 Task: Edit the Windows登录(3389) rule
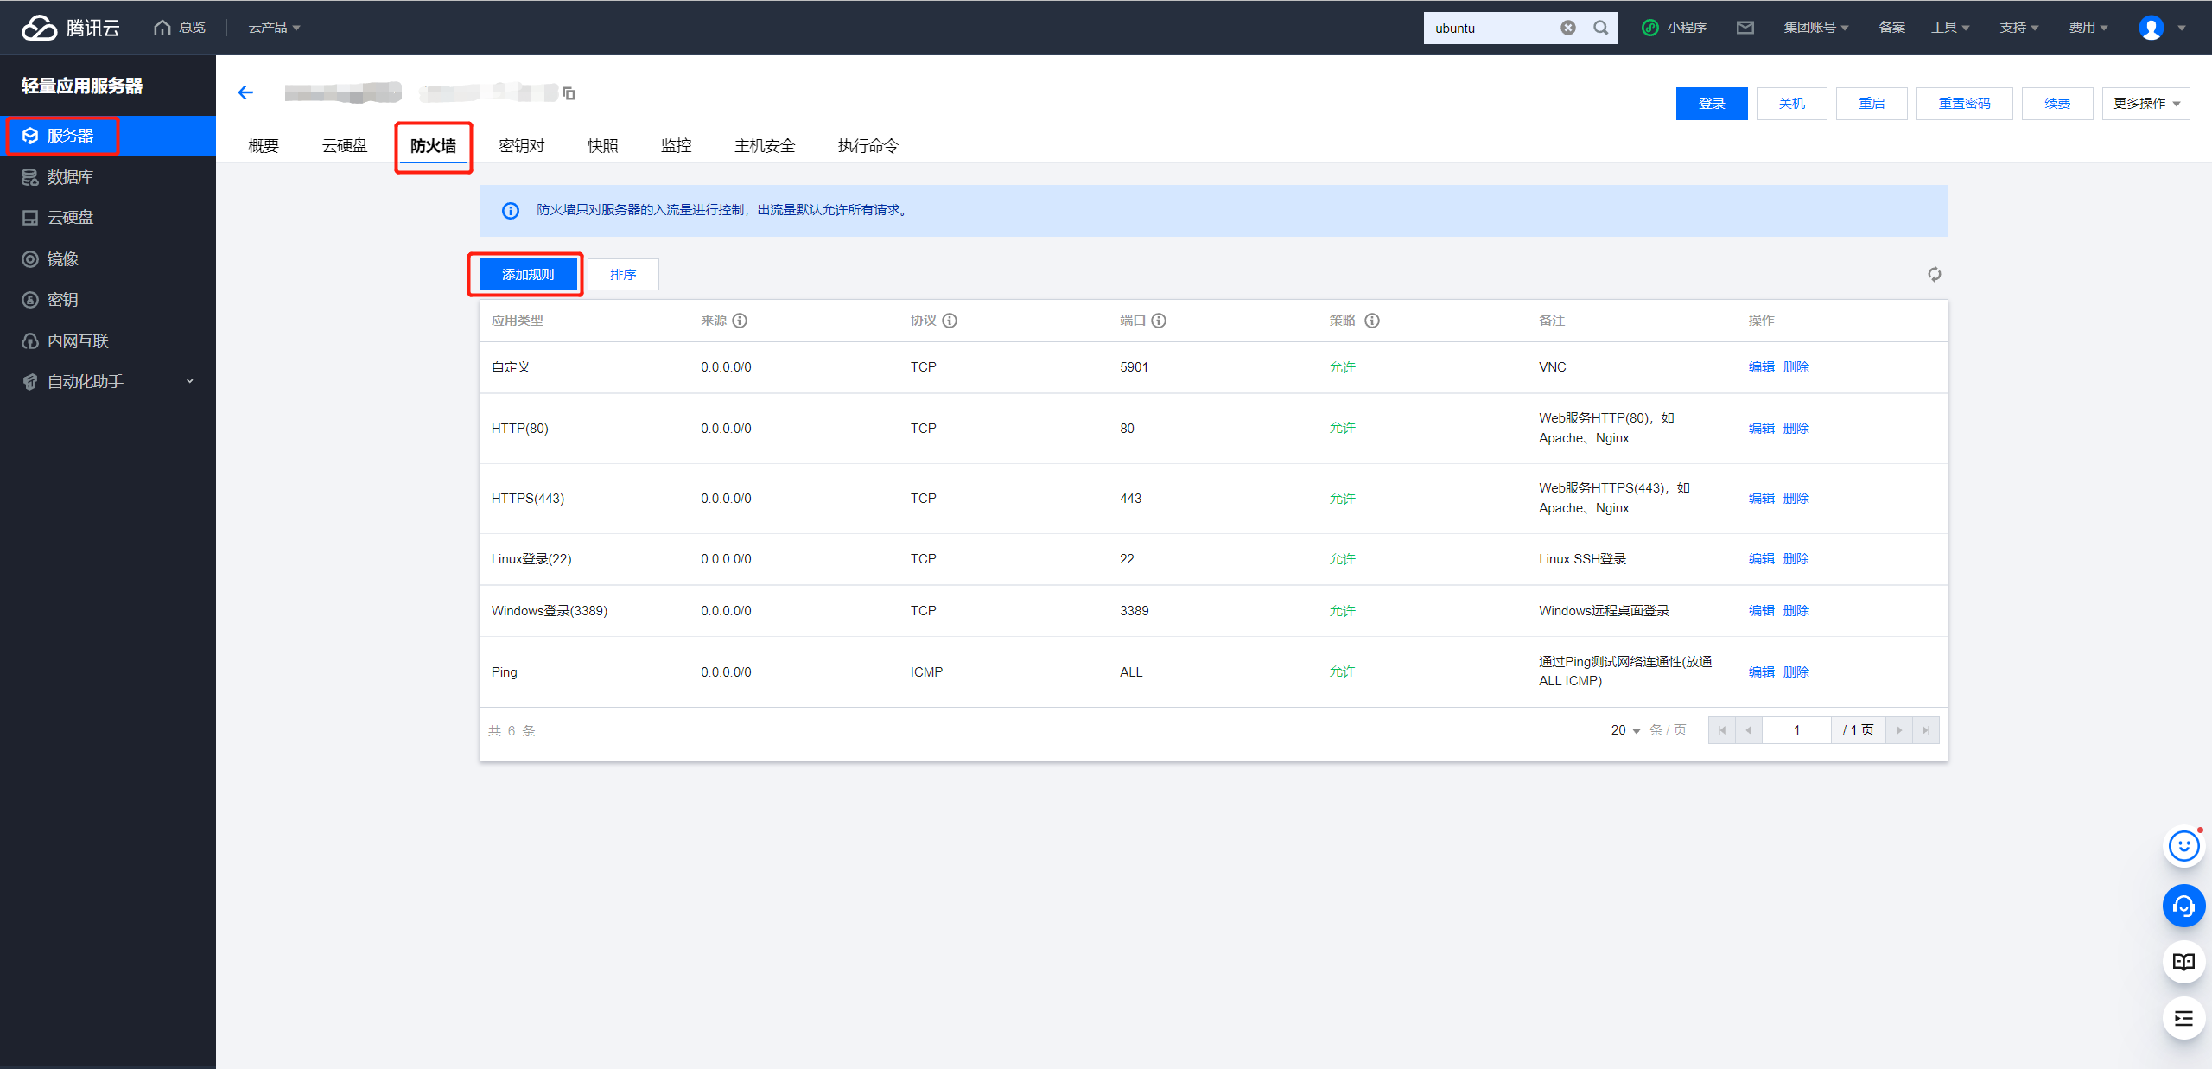tap(1761, 611)
